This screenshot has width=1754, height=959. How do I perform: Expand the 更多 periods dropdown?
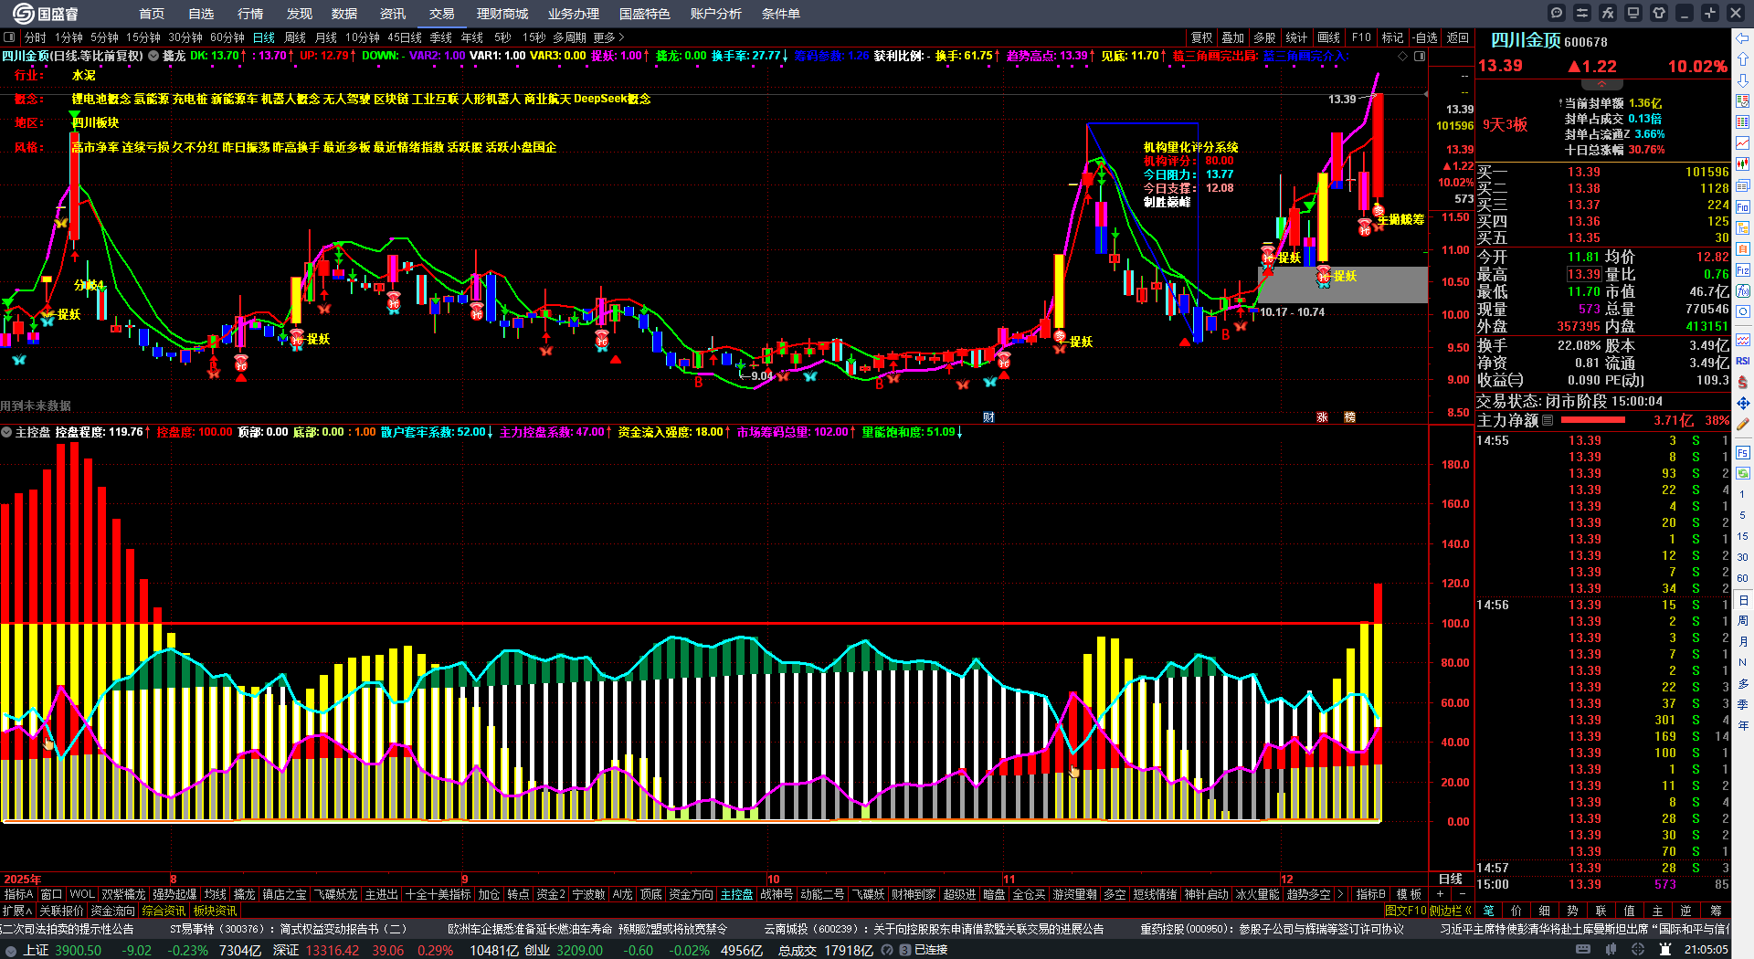coord(608,37)
